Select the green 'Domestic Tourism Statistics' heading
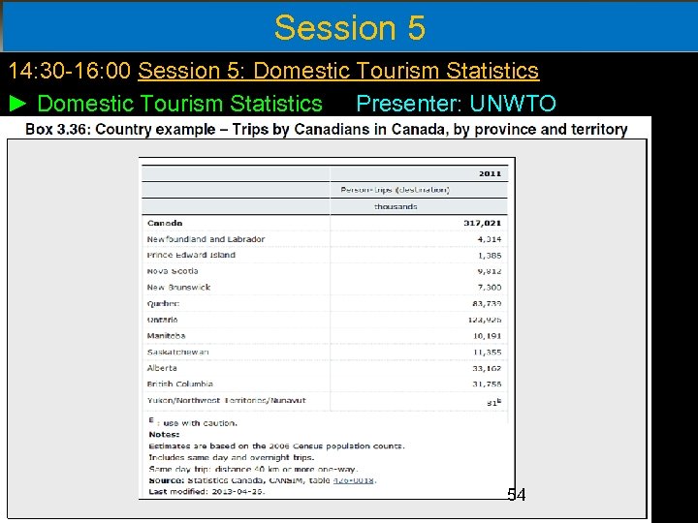The image size is (698, 523). click(x=180, y=104)
